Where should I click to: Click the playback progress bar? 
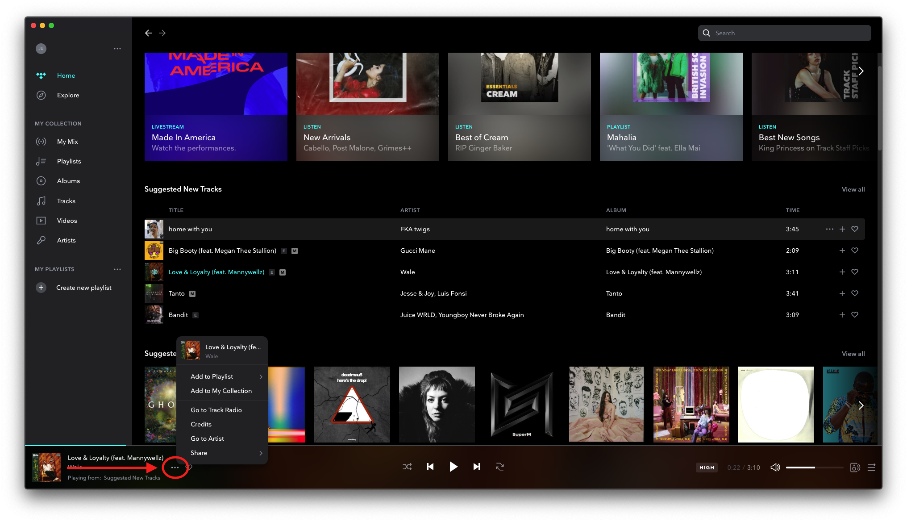(453, 446)
